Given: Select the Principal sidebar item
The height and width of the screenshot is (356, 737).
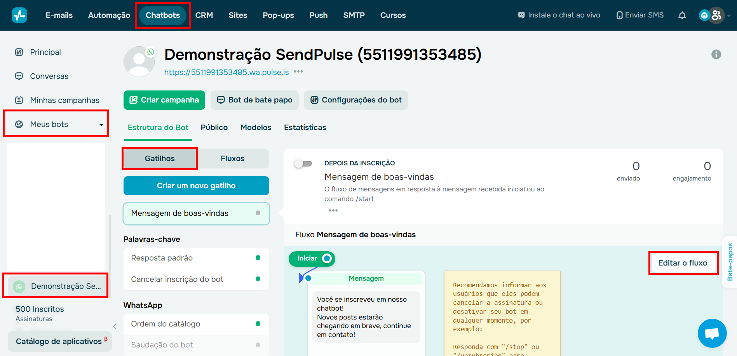Looking at the screenshot, I should click(x=45, y=52).
